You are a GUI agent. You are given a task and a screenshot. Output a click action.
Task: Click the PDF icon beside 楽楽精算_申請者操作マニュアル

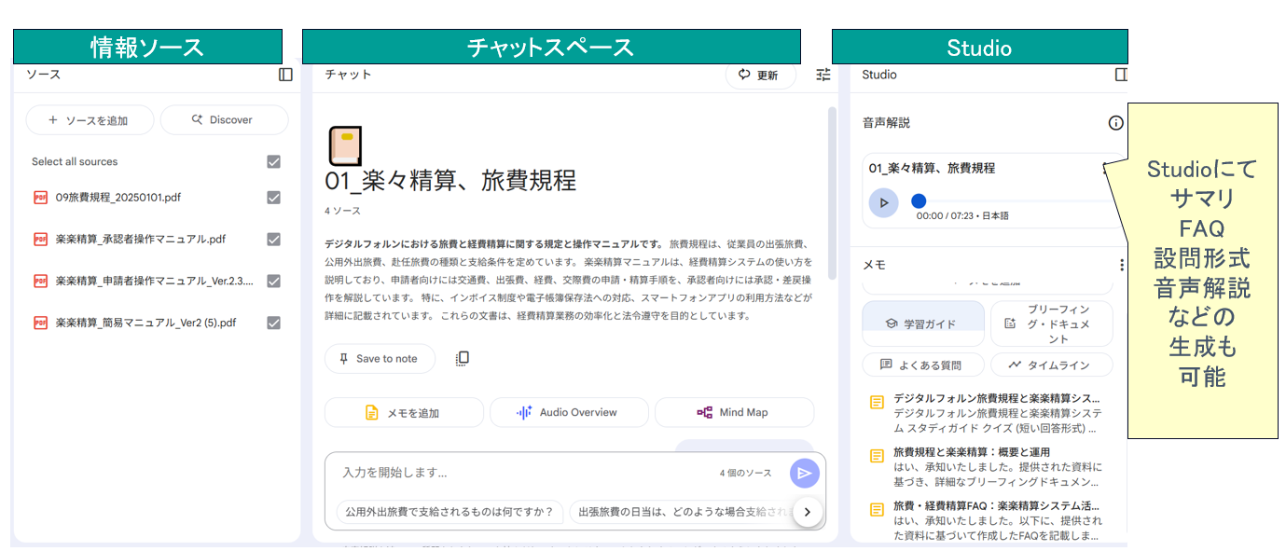click(40, 281)
